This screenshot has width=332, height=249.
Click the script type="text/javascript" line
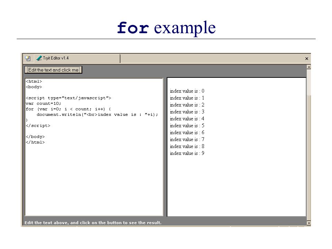(x=68, y=98)
